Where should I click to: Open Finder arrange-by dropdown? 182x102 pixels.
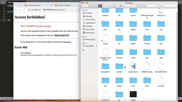pos(116,6)
